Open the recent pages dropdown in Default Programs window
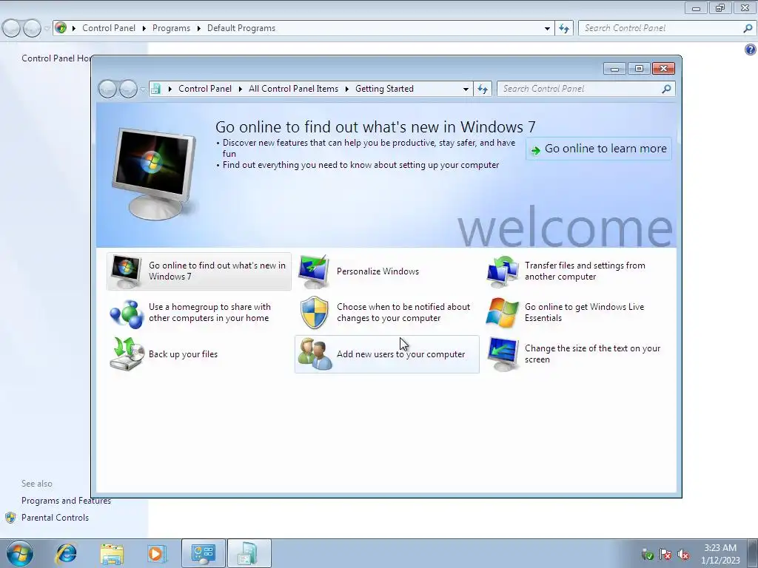This screenshot has width=758, height=568. point(47,29)
